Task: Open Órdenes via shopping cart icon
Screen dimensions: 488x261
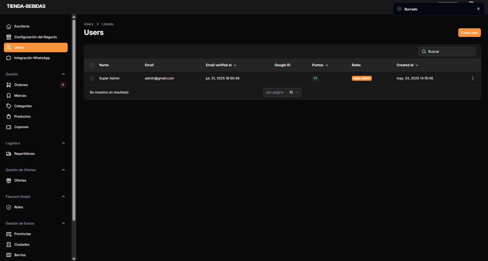Action: (x=9, y=85)
